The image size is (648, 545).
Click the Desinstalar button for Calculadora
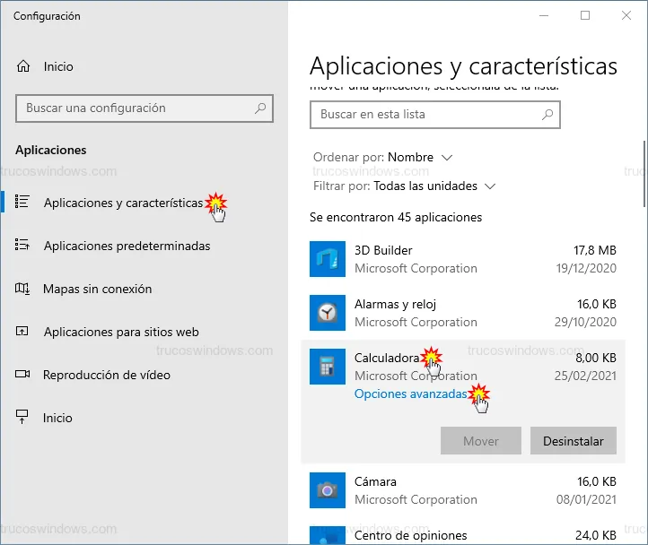(574, 441)
